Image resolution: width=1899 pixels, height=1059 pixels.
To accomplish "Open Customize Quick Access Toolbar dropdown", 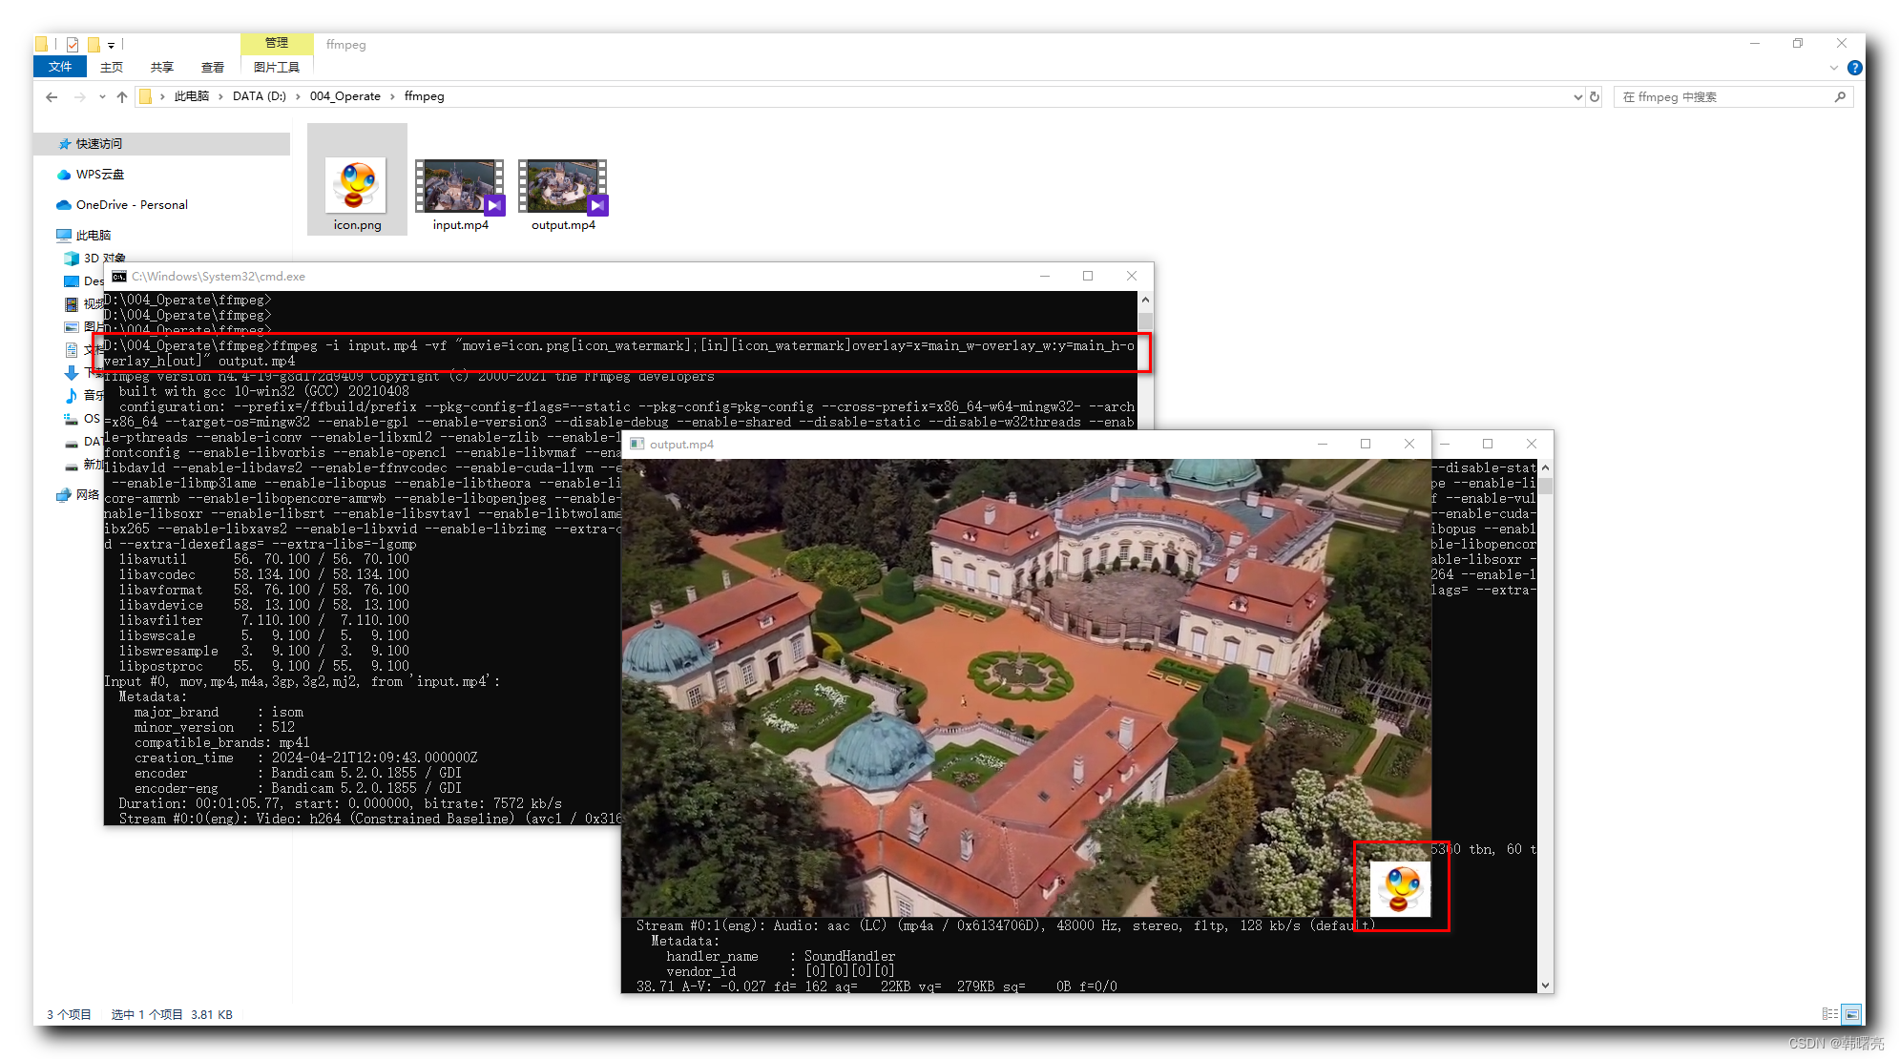I will (x=112, y=45).
